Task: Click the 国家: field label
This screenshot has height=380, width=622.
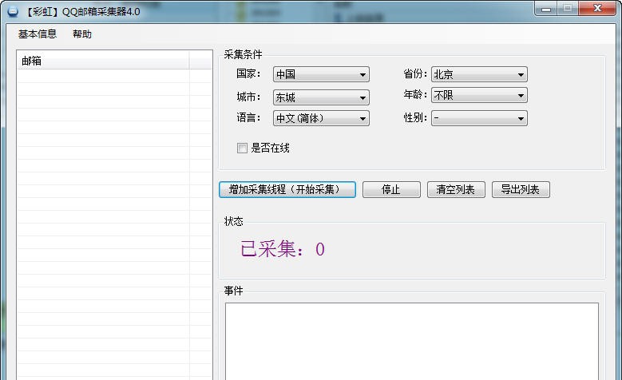Action: 248,73
